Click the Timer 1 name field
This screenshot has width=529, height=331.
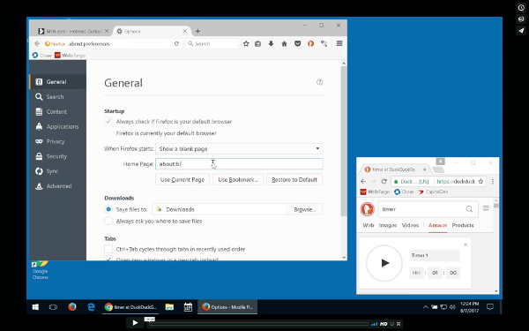[x=435, y=255]
